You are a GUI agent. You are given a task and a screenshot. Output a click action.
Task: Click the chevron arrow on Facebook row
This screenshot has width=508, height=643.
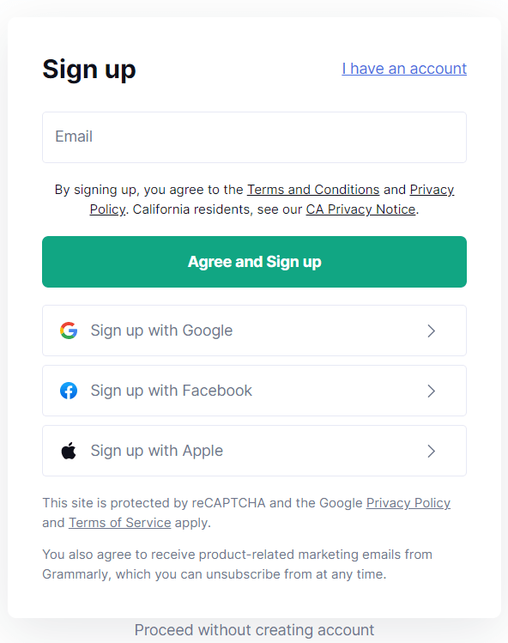pyautogui.click(x=431, y=391)
